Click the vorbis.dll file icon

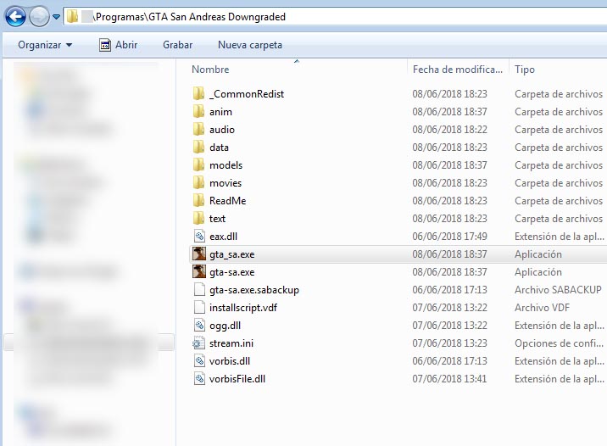click(199, 361)
